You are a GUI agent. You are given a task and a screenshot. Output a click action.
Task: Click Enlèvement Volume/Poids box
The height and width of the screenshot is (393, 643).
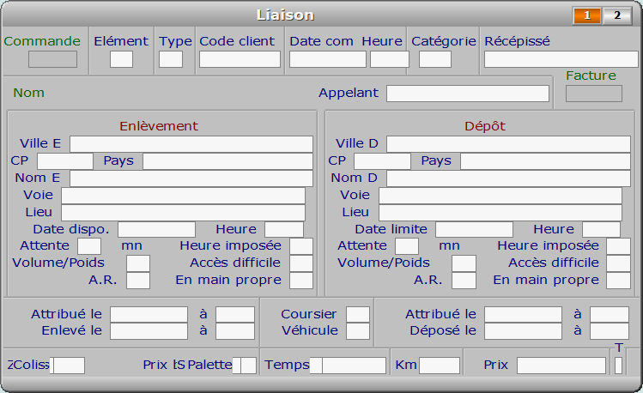[138, 263]
